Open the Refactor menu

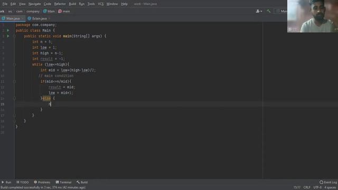click(x=60, y=4)
